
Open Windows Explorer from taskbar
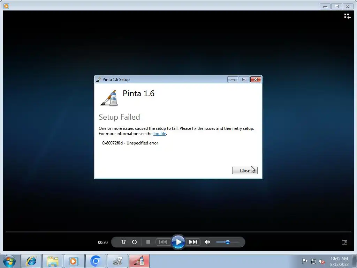click(x=53, y=261)
